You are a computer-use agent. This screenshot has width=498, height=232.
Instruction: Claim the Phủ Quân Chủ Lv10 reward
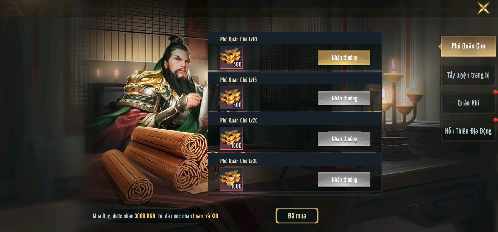(344, 58)
